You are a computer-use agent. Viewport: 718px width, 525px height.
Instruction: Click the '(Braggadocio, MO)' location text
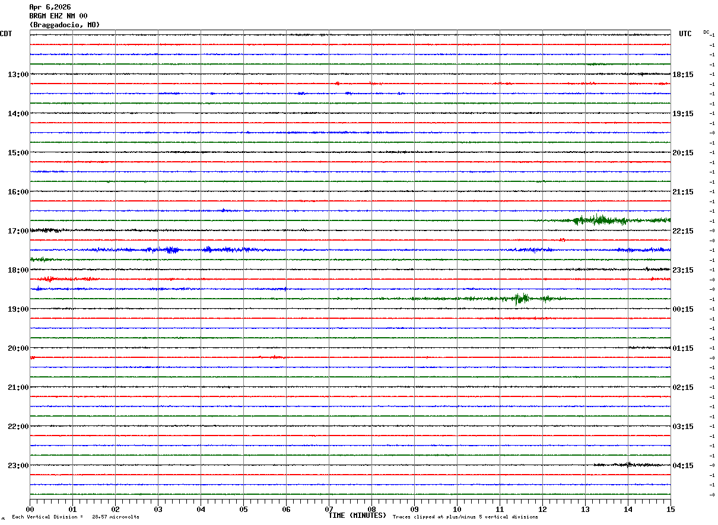point(64,25)
